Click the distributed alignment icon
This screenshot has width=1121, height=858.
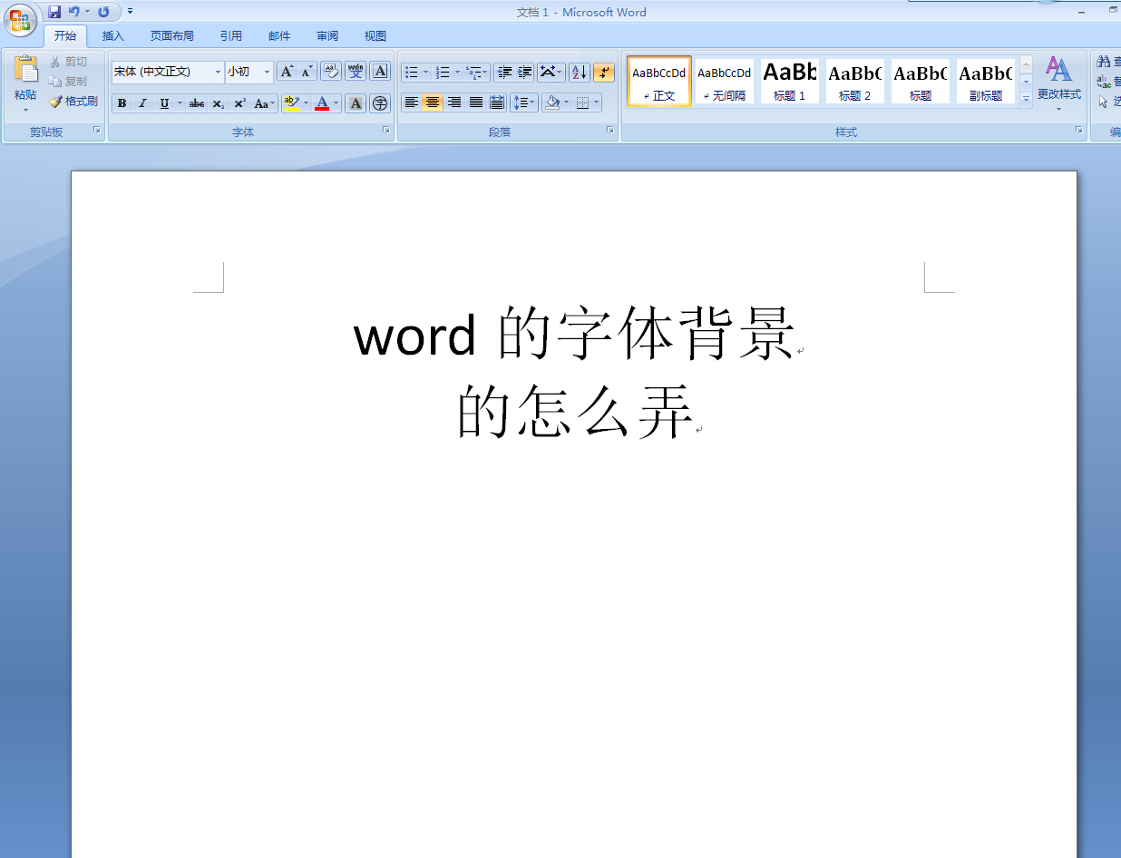[497, 102]
